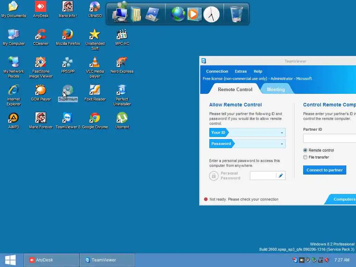Open the folders icon in top dock
Screen dimensions: 356x267
136,14
